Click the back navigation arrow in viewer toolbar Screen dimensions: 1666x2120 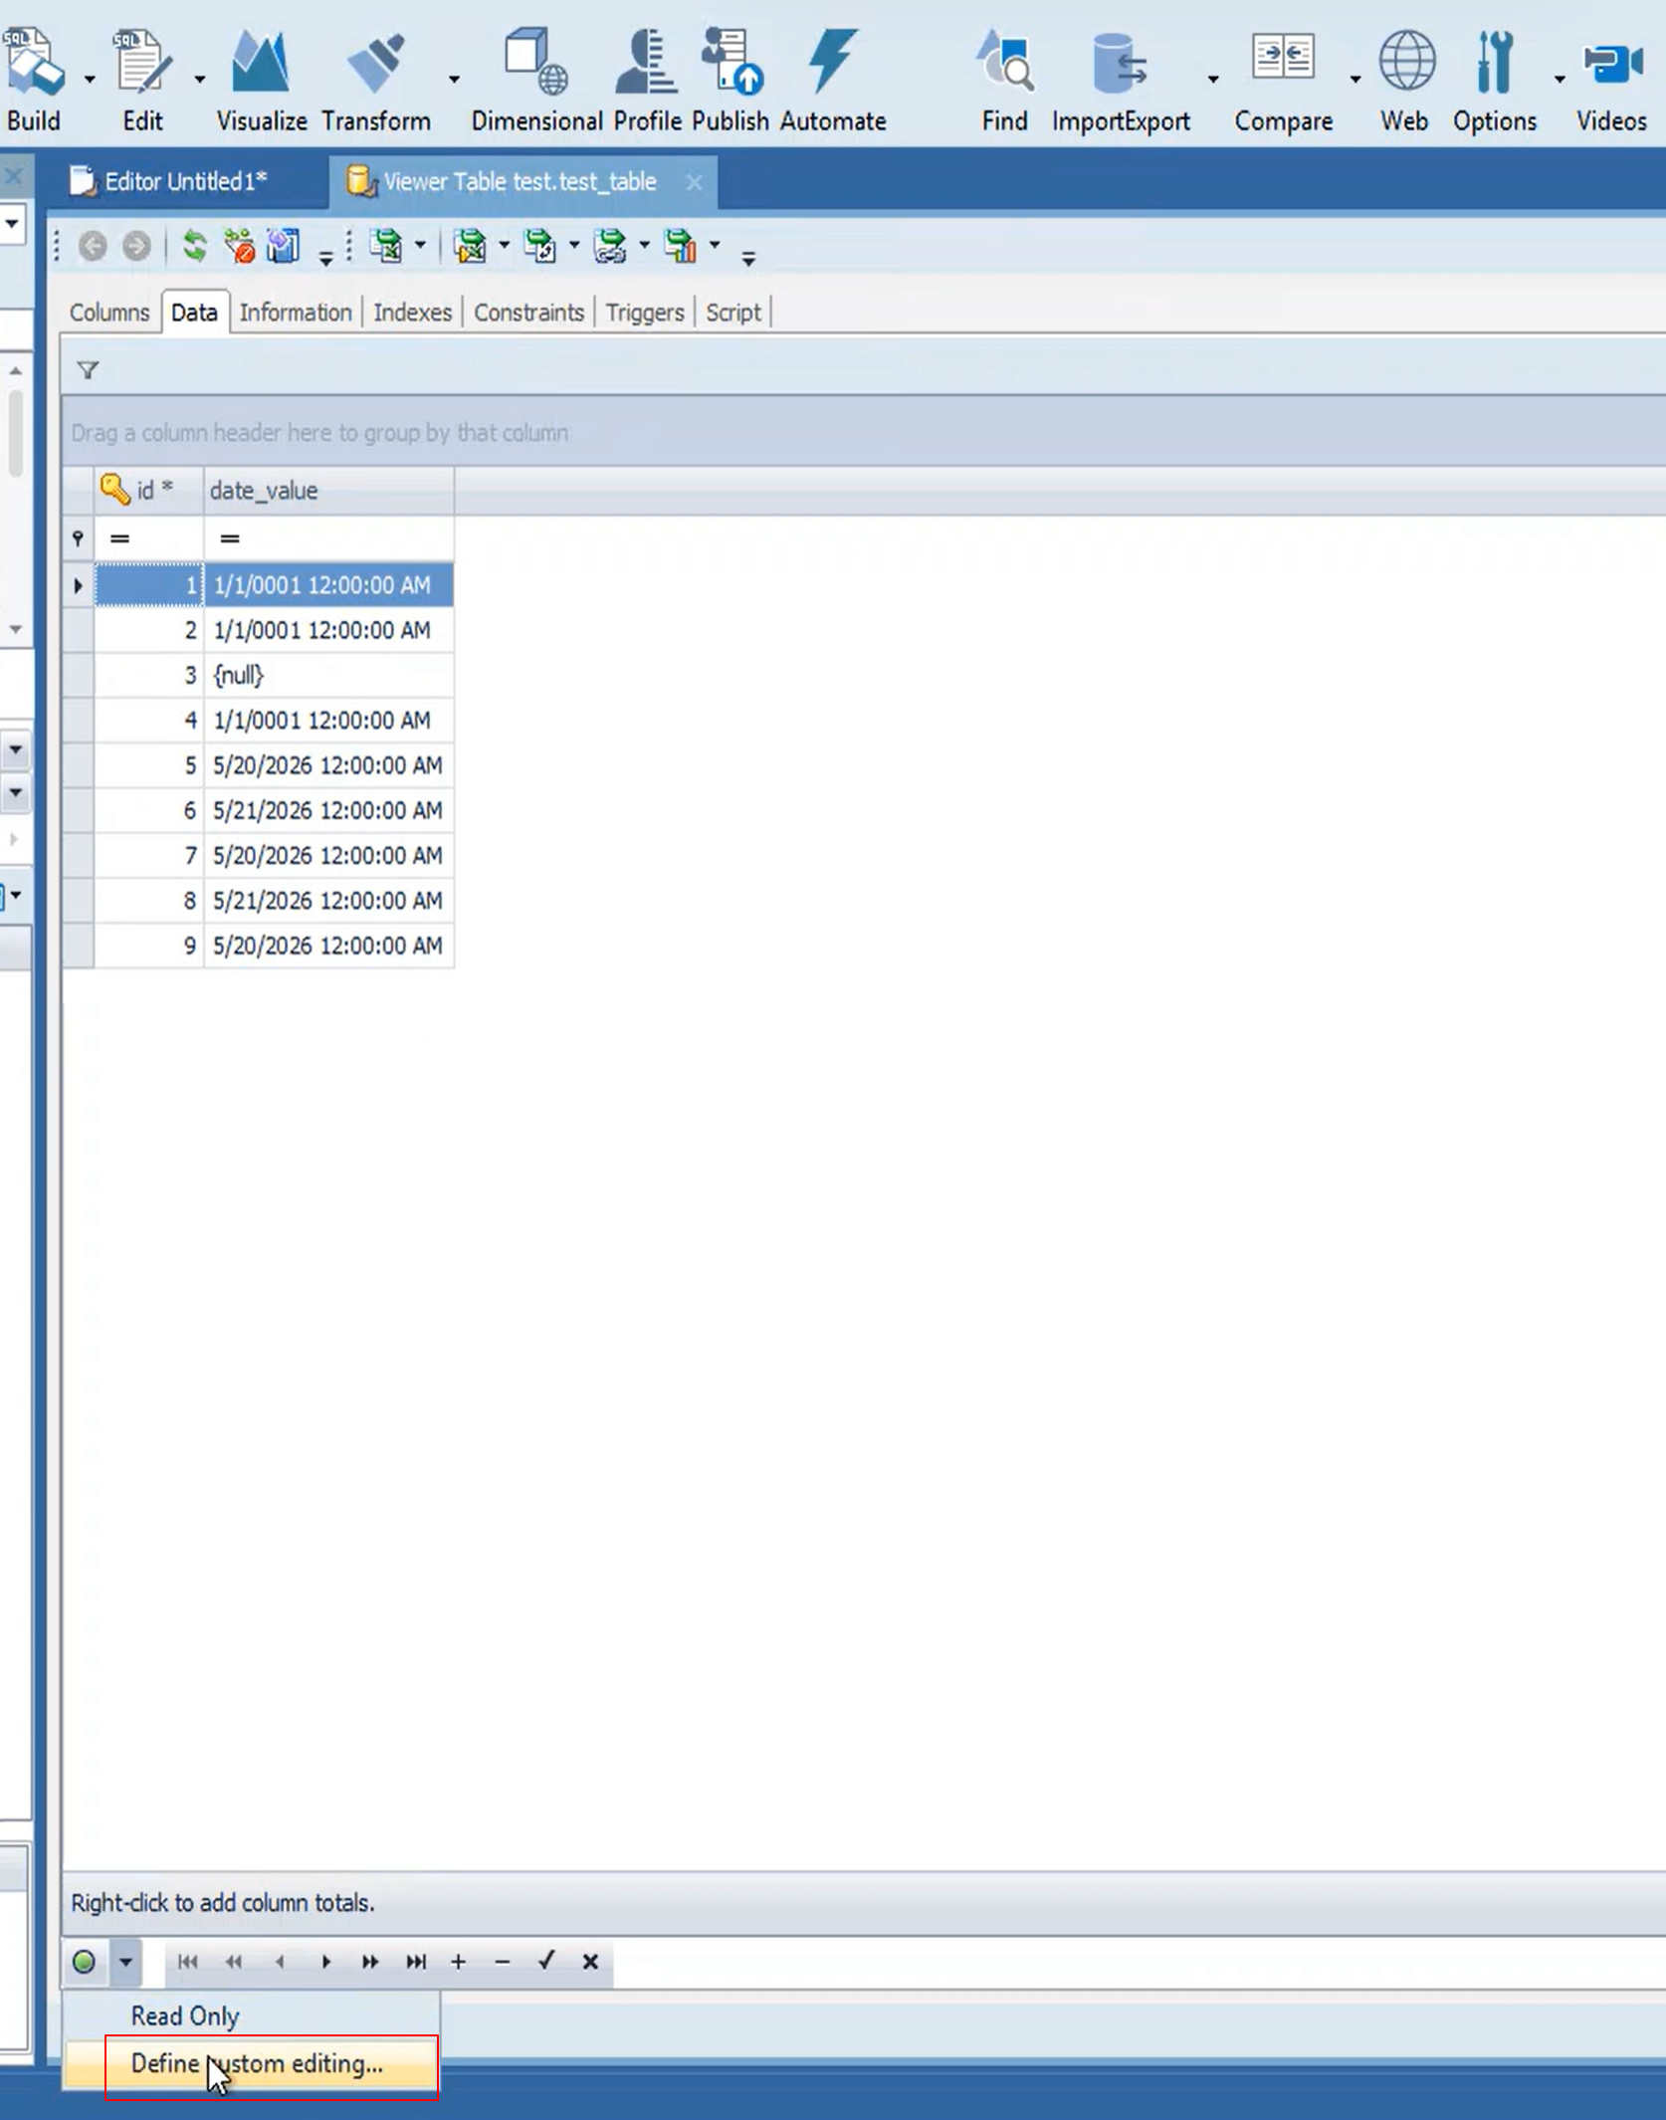coord(93,246)
